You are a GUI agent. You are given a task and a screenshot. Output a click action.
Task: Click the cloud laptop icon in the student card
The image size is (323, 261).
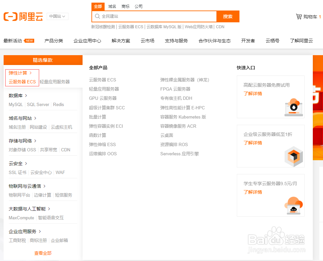click(x=294, y=206)
